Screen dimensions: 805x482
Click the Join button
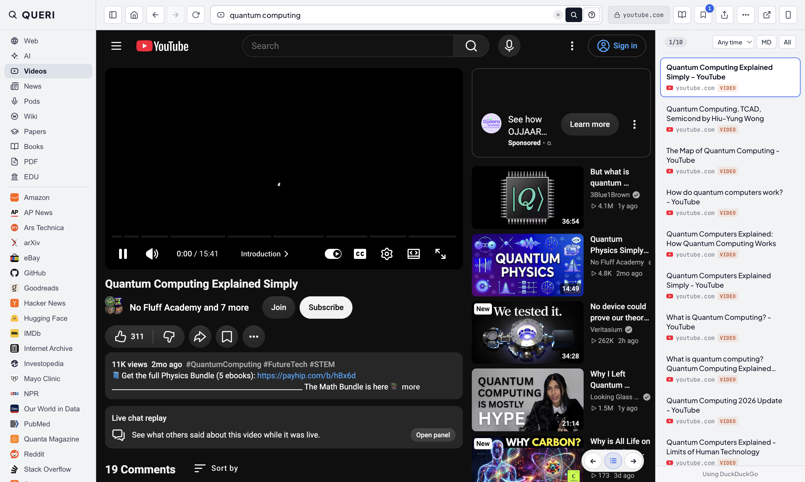click(x=278, y=307)
